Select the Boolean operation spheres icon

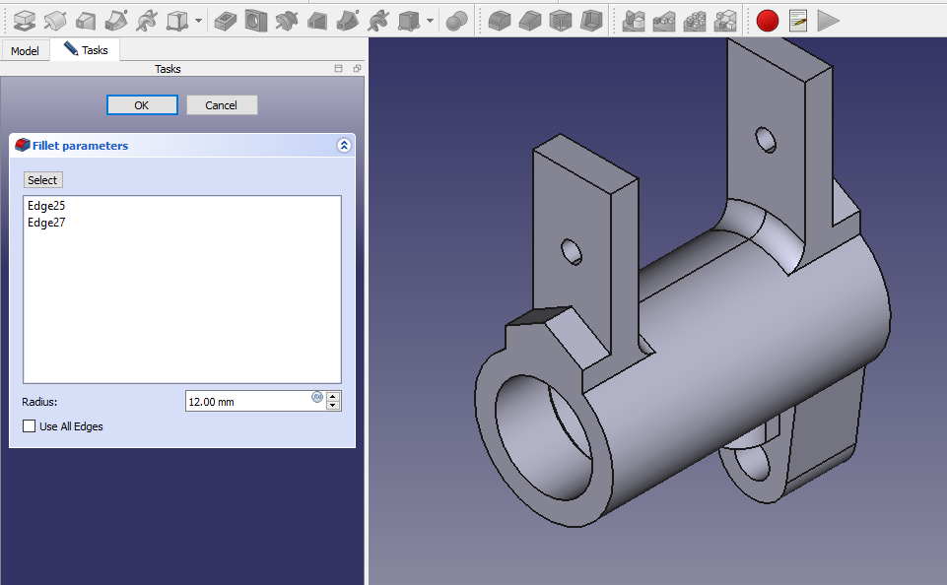pos(457,20)
